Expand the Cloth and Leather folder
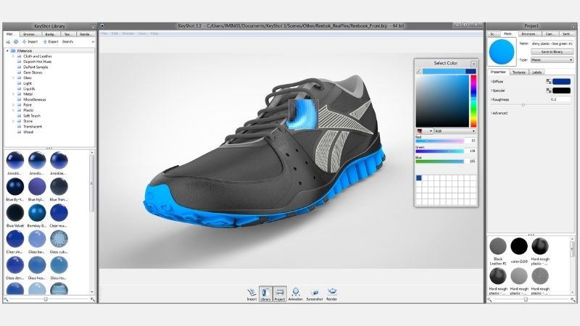Image resolution: width=580 pixels, height=326 pixels. pyautogui.click(x=14, y=57)
